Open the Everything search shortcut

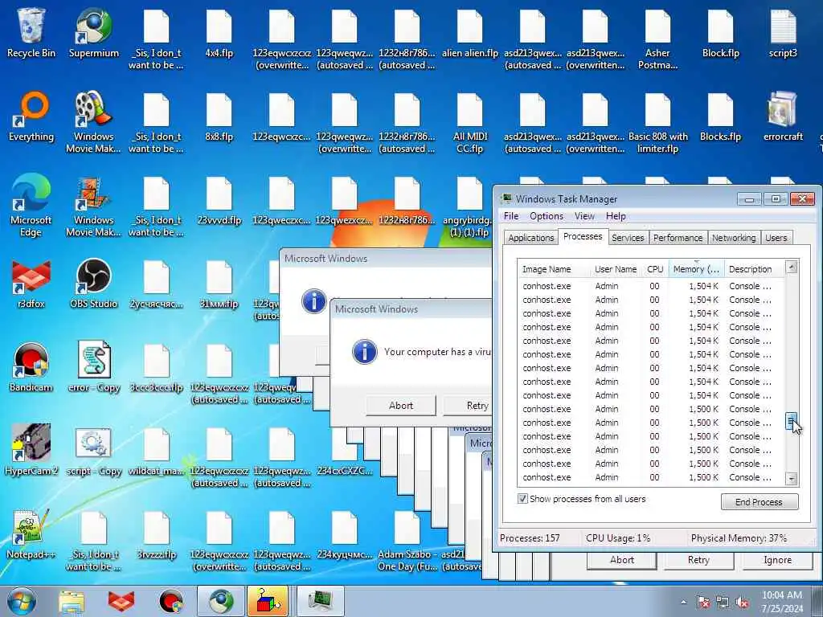pyautogui.click(x=31, y=116)
